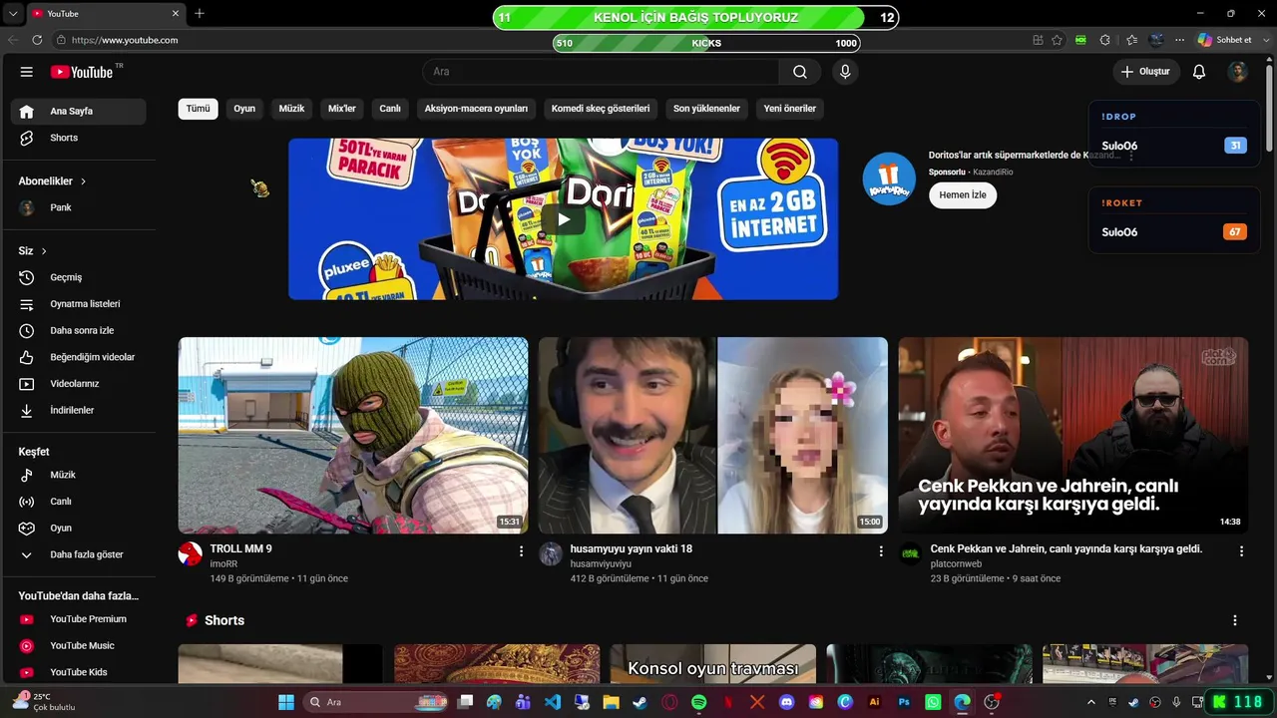Image resolution: width=1277 pixels, height=718 pixels.
Task: Open the browser extensions puzzle icon
Action: (x=1104, y=40)
